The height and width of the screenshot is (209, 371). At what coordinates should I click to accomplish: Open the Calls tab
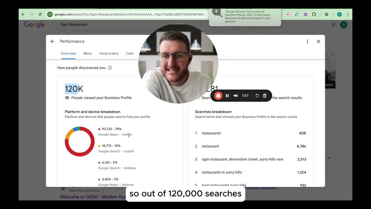[x=130, y=53]
